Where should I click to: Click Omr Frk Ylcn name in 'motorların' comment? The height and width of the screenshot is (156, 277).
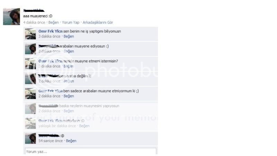(x=51, y=121)
